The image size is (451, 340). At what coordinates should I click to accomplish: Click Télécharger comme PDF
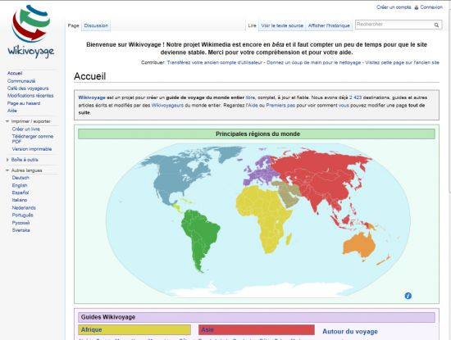33,138
